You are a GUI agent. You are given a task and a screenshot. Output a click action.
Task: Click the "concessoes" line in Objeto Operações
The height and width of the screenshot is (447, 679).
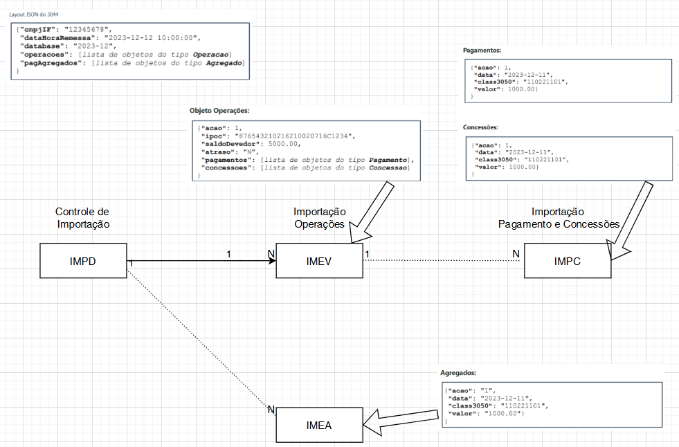click(x=305, y=167)
